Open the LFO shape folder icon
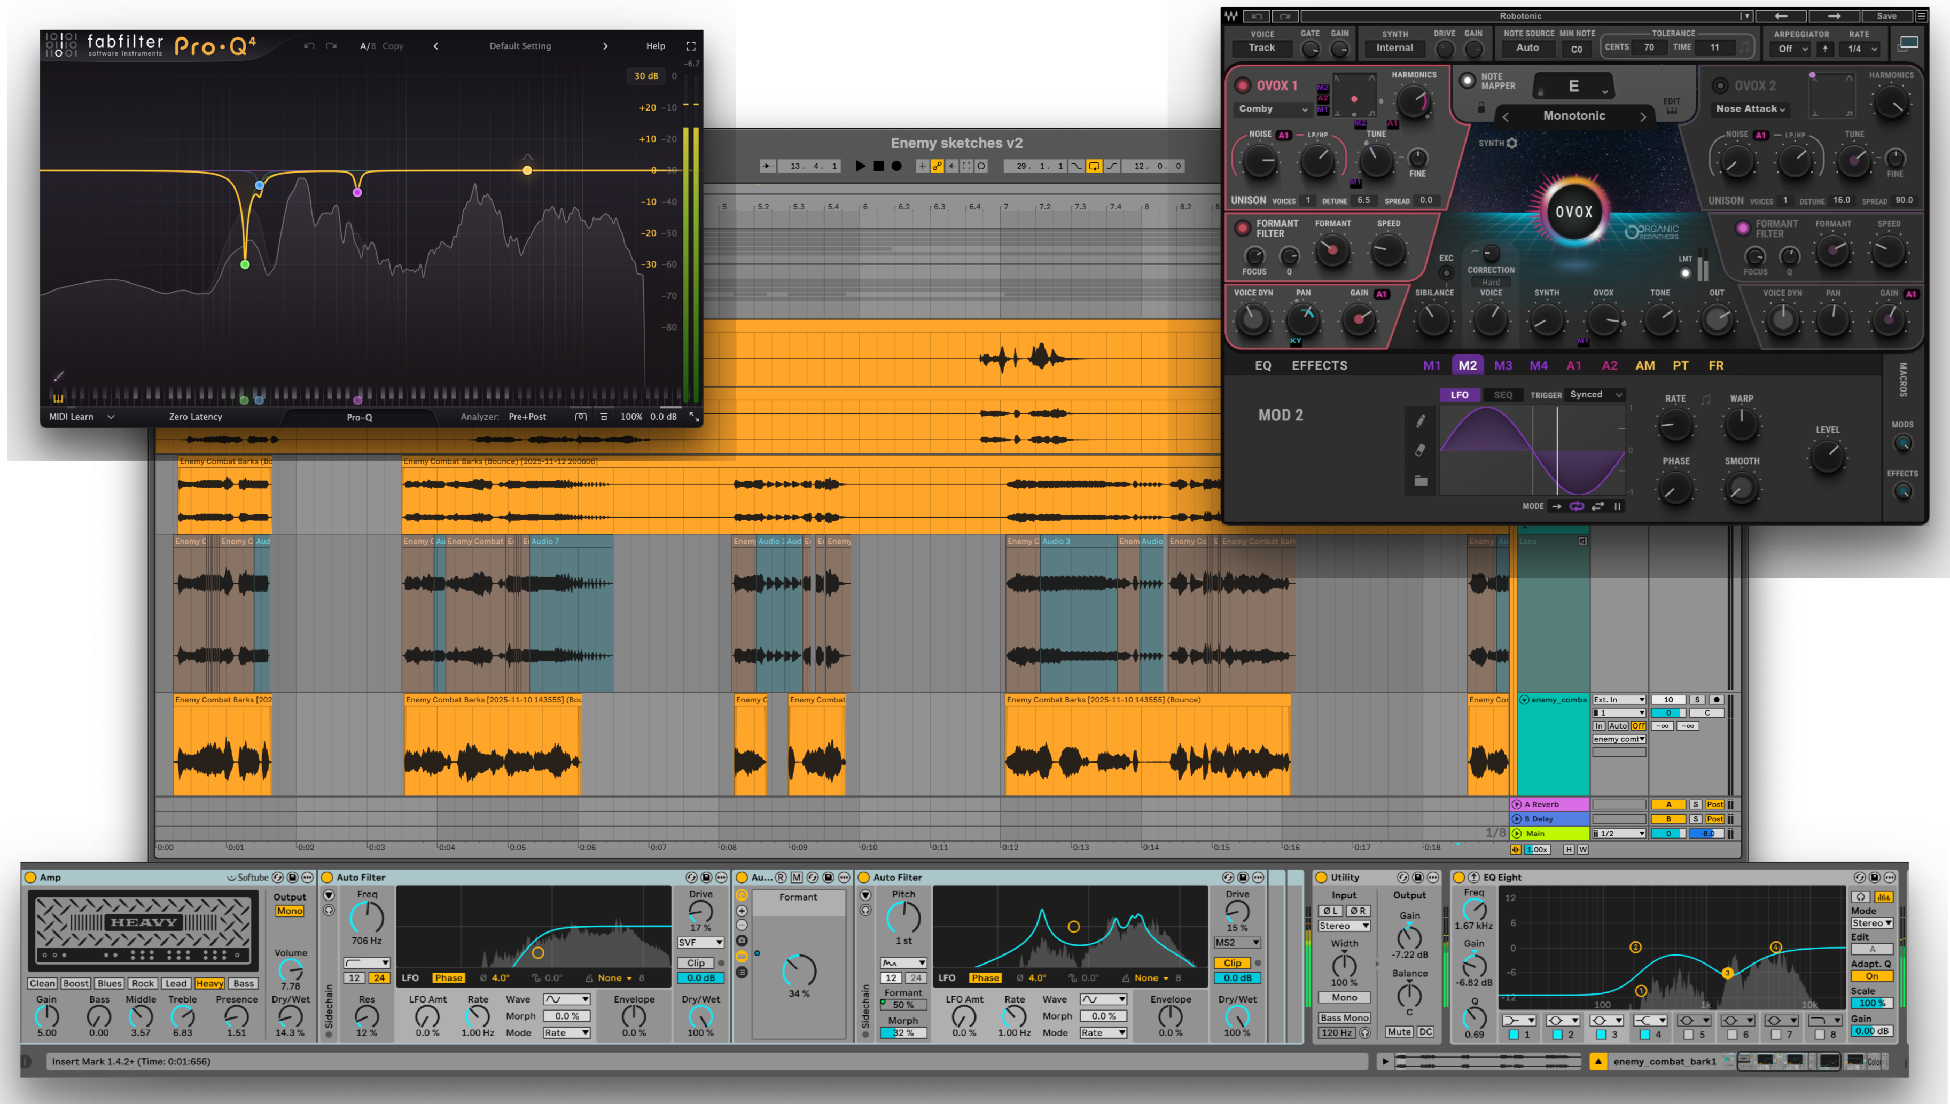 coord(1420,481)
